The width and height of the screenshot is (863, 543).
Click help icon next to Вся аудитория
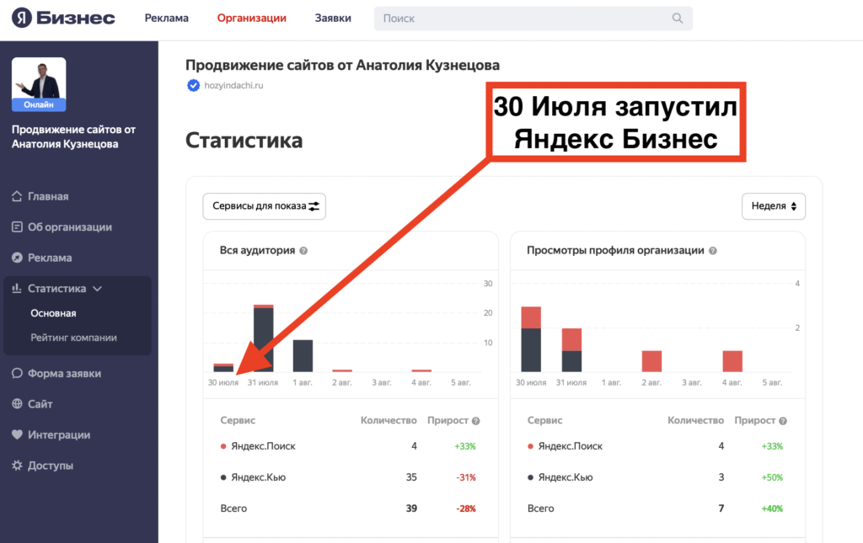pos(303,251)
